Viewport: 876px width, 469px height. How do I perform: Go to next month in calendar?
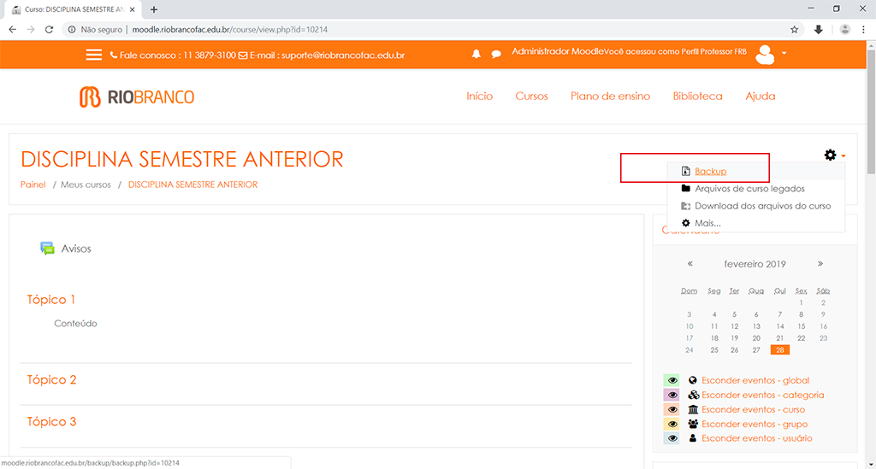pyautogui.click(x=820, y=264)
